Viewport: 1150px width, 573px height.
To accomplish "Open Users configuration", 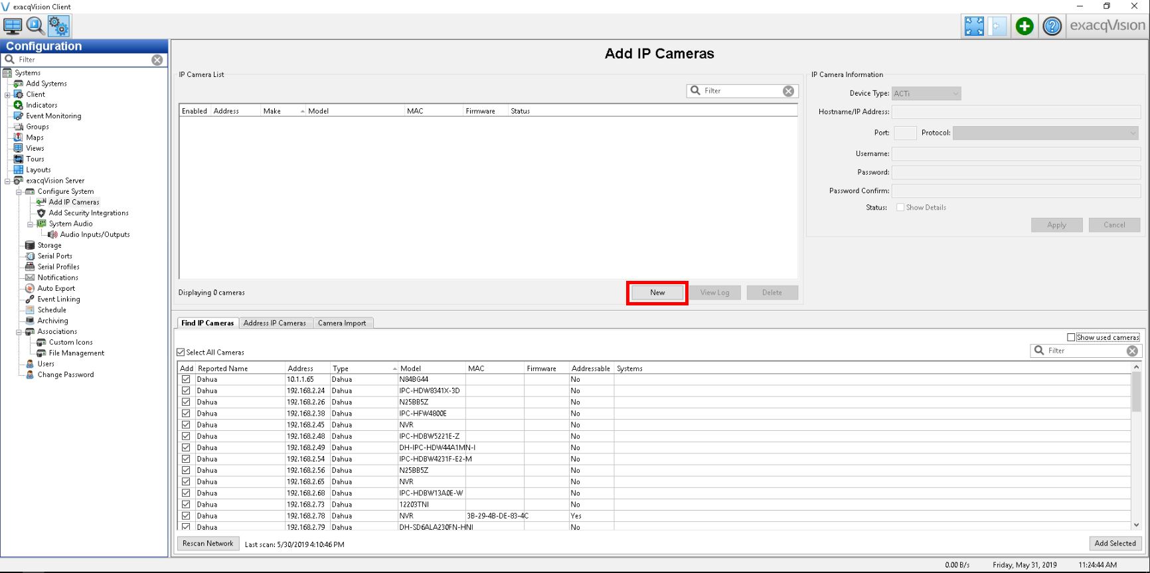I will [x=46, y=364].
